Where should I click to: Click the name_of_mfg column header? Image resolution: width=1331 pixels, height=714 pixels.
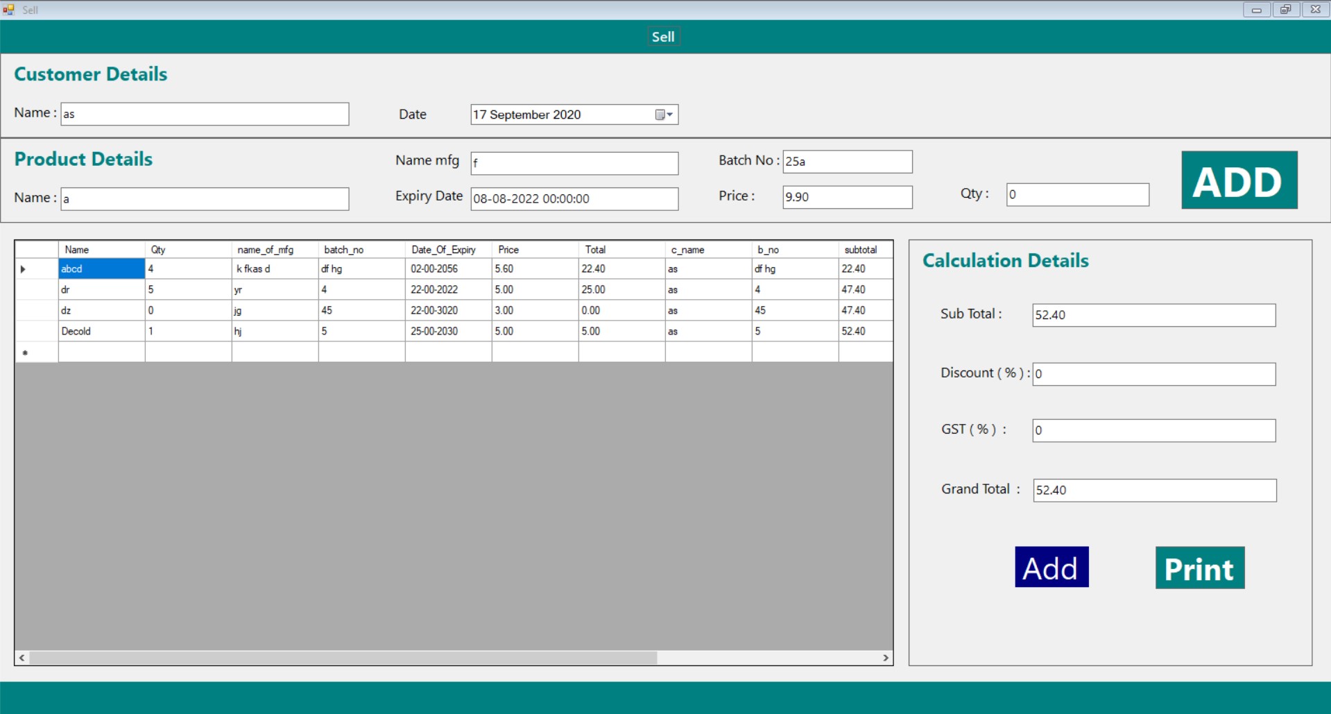coord(275,250)
